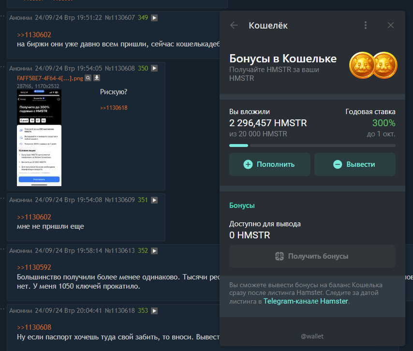Click play icon on post №1130607
This screenshot has width=413, height=351.
pyautogui.click(x=154, y=18)
